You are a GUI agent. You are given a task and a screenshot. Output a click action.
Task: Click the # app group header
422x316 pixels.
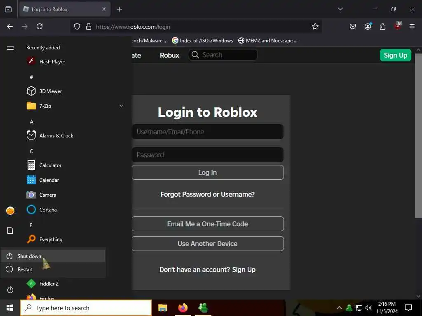[31, 77]
